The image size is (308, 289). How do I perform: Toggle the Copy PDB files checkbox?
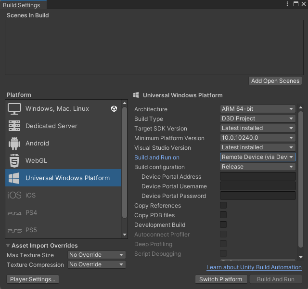[x=223, y=215]
